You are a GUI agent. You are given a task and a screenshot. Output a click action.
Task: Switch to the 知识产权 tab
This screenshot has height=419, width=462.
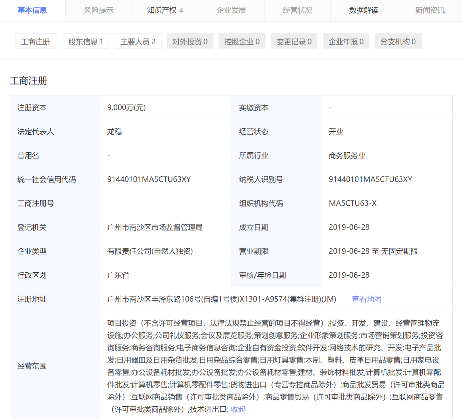(165, 10)
